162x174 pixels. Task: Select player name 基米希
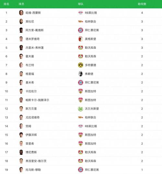click(30, 82)
